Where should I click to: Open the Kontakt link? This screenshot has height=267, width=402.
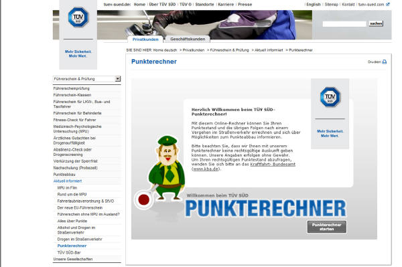tap(348, 5)
